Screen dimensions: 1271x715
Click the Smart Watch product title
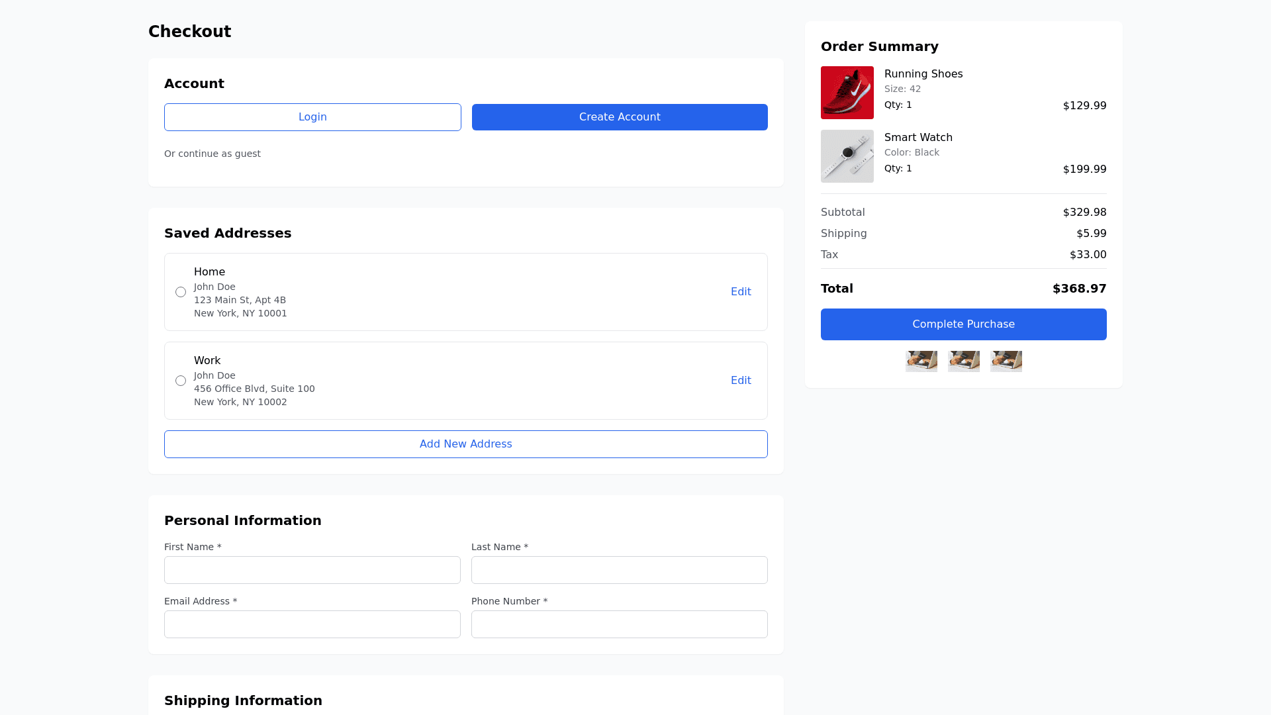point(918,138)
